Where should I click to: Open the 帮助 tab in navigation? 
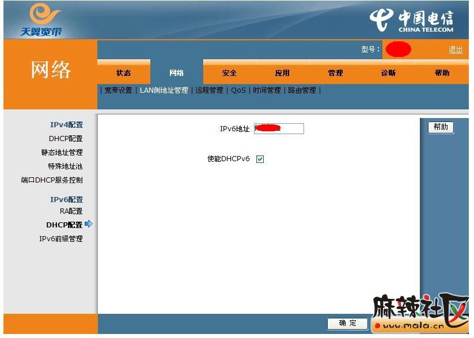coord(442,73)
